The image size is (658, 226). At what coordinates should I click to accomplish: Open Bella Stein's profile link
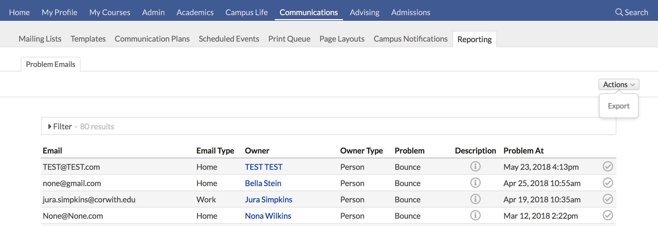coord(263,183)
